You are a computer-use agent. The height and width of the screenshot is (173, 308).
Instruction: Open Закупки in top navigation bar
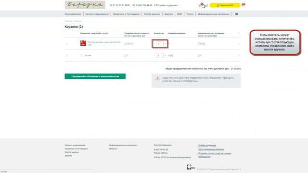click(x=168, y=14)
